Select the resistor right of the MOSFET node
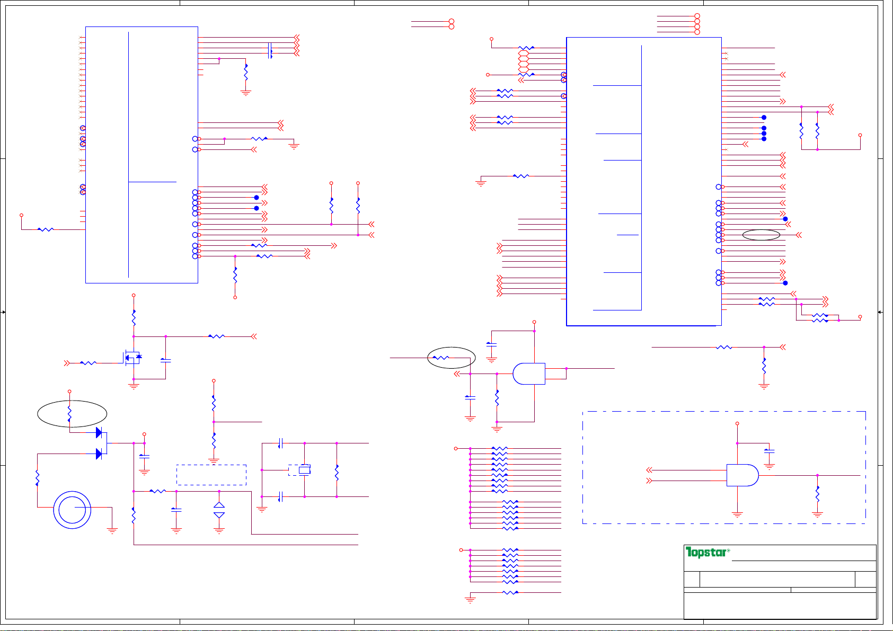 point(216,336)
